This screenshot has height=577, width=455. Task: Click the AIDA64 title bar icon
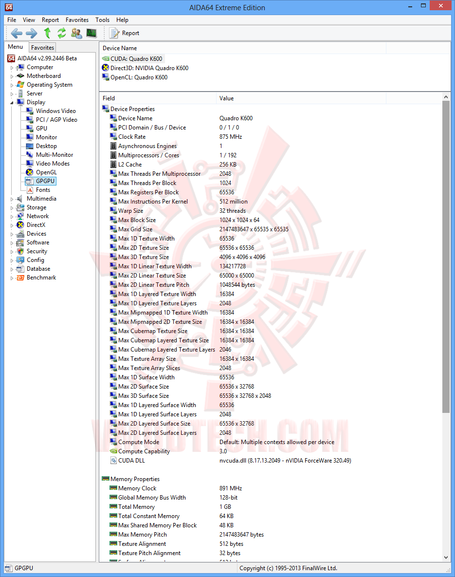[x=9, y=7]
